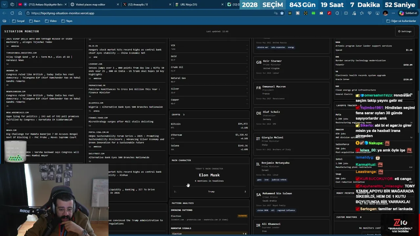This screenshot has width=420, height=236.
Task: Click the leftmost bookmarks bar icon
Action: (x=4, y=21)
